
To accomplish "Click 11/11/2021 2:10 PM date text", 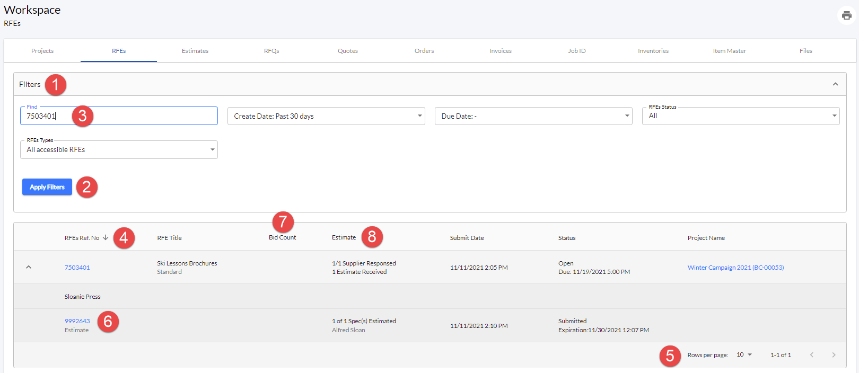I will click(x=479, y=326).
